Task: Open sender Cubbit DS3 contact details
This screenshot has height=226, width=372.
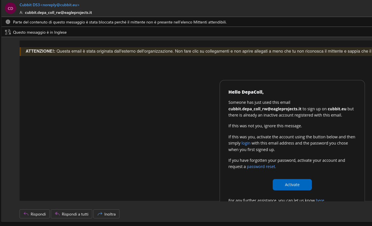Action: point(49,5)
